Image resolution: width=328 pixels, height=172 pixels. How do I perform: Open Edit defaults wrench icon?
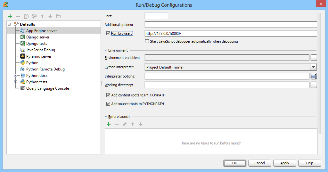pos(34,16)
